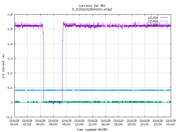Click the LCL41B legend label

[x=153, y=21]
